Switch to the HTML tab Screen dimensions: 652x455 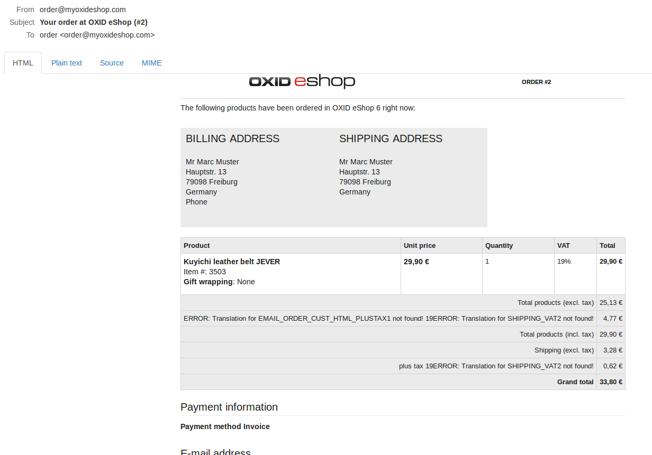pyautogui.click(x=23, y=63)
